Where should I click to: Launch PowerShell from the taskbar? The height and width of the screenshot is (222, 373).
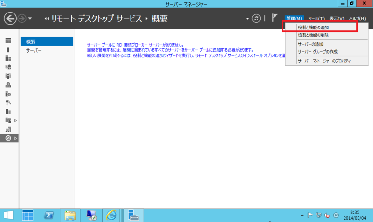click(49, 215)
